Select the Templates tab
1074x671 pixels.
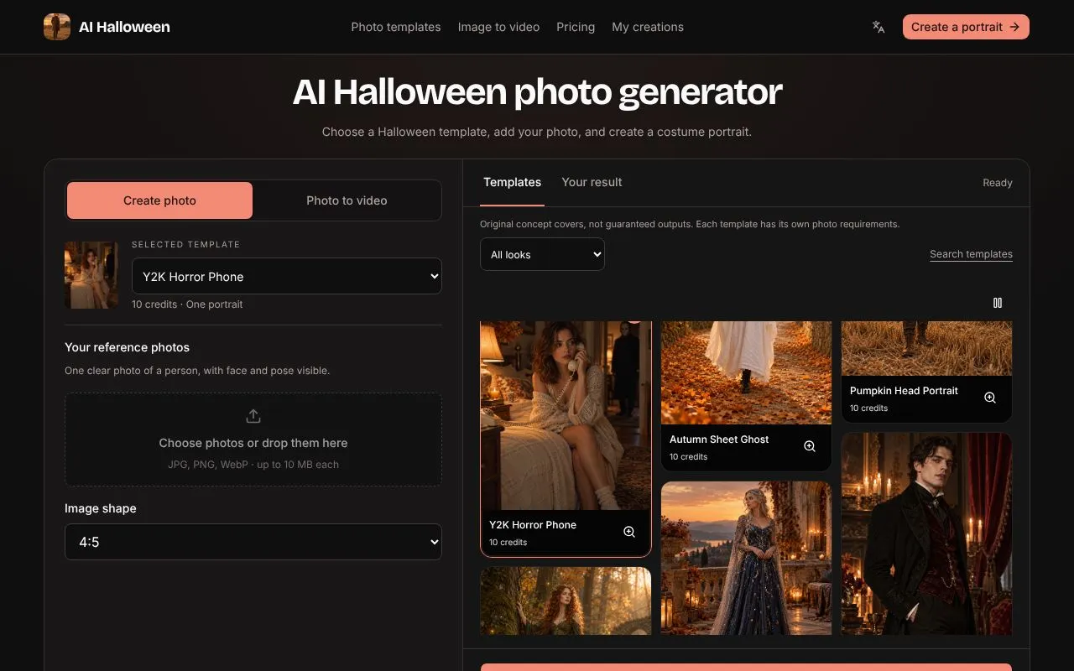pos(513,182)
